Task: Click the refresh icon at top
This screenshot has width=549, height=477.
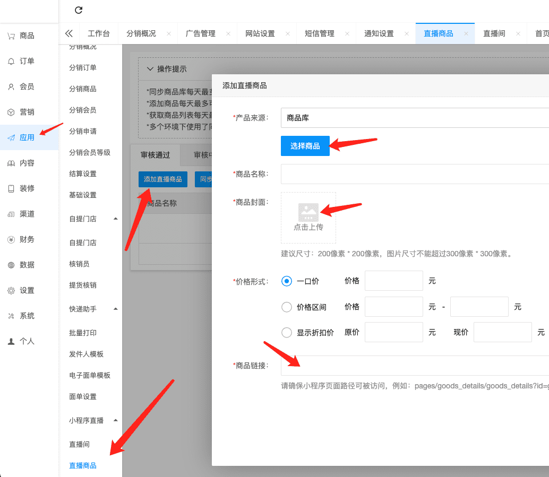Action: pos(79,10)
